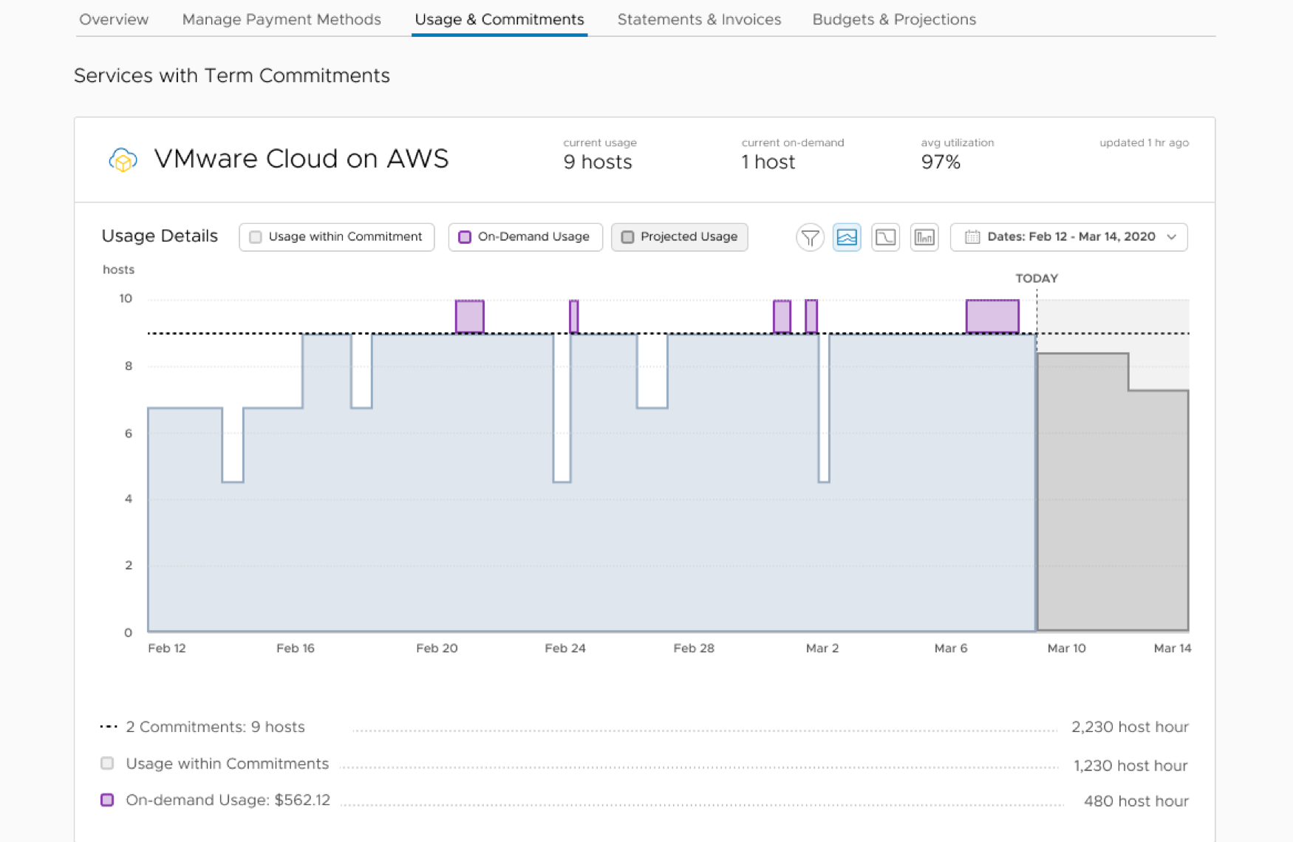Open the filter funnel icon
1293x842 pixels.
coord(810,237)
